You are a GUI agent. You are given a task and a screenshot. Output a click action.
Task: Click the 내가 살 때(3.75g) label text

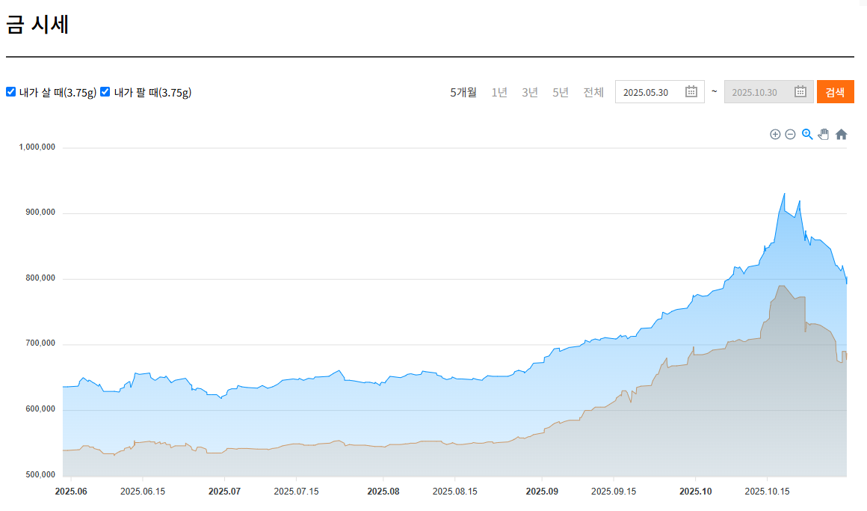58,93
